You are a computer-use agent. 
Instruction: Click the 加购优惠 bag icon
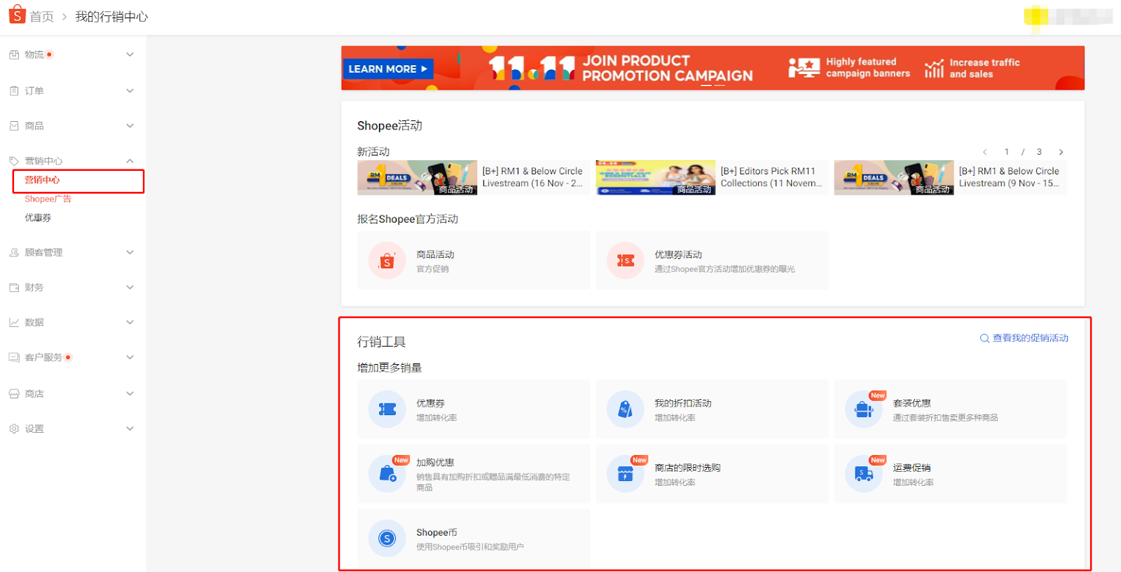pyautogui.click(x=387, y=474)
